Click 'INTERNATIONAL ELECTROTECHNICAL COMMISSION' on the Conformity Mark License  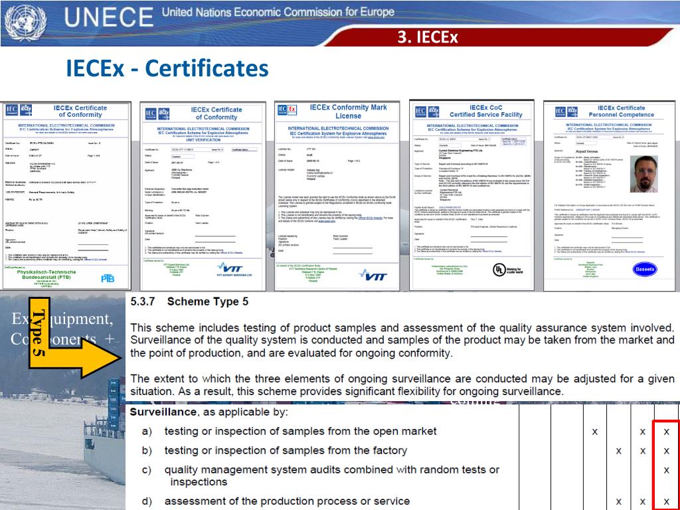click(338, 128)
